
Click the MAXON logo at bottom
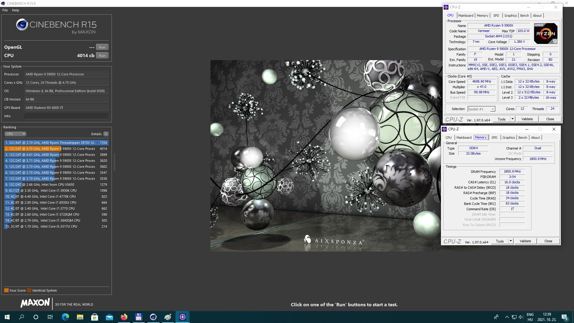click(35, 303)
